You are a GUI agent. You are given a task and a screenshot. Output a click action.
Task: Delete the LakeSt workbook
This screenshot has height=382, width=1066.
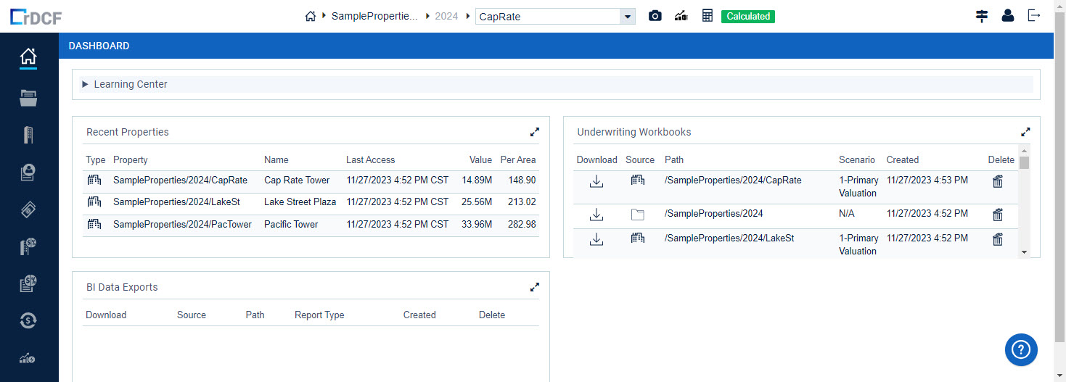tap(998, 239)
